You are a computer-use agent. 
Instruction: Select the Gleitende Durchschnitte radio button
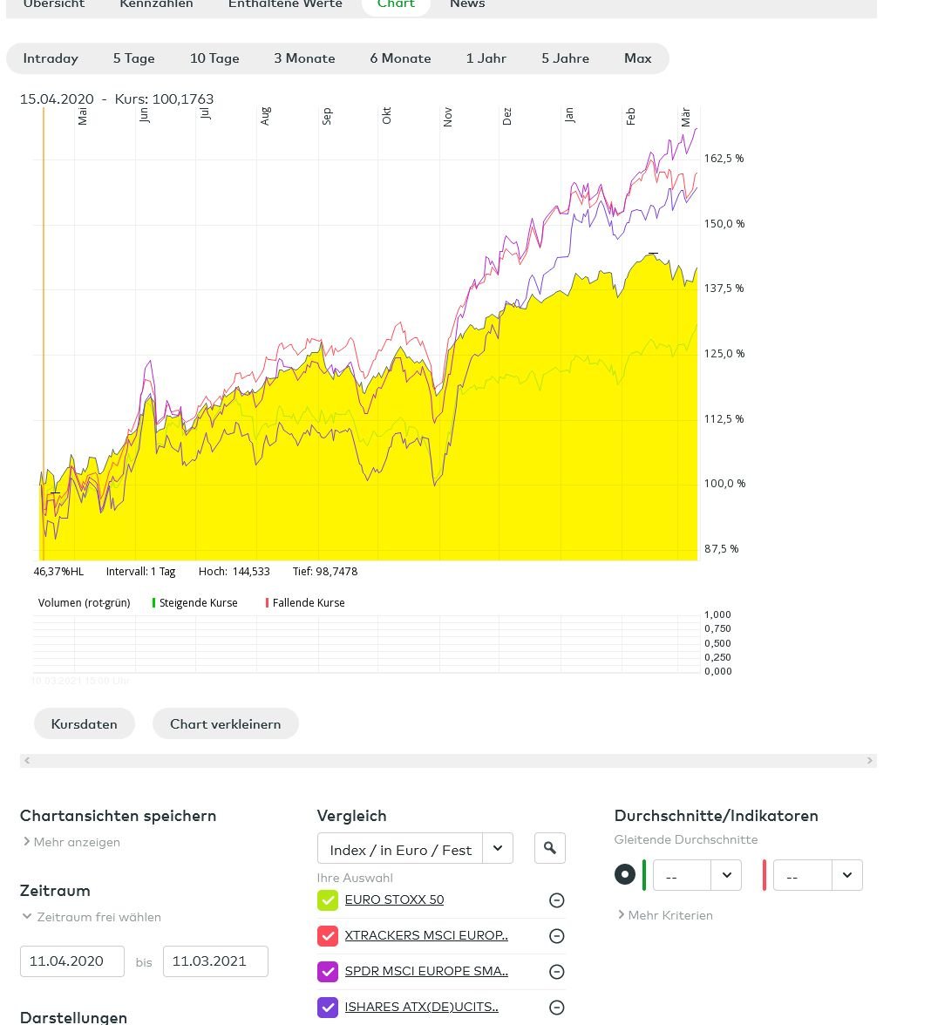point(625,875)
